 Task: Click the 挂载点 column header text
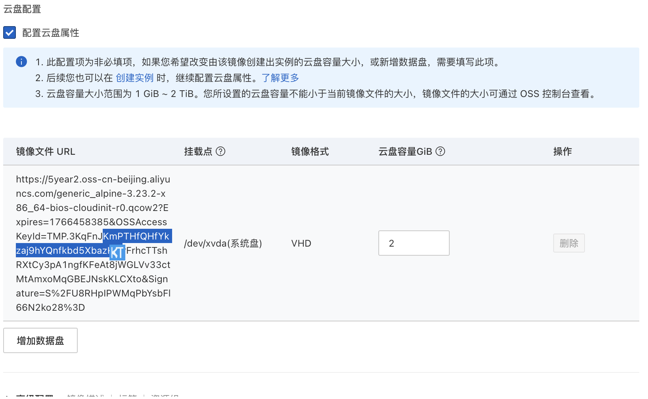(198, 152)
